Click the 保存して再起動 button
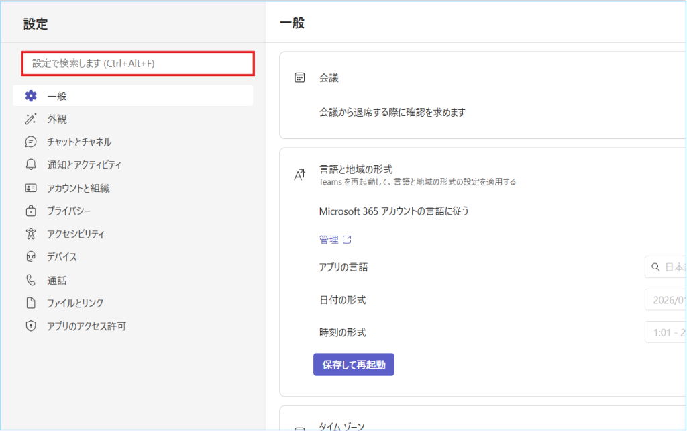This screenshot has width=687, height=431. 354,365
